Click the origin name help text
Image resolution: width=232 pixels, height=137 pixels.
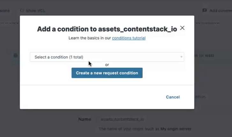click(x=145, y=129)
